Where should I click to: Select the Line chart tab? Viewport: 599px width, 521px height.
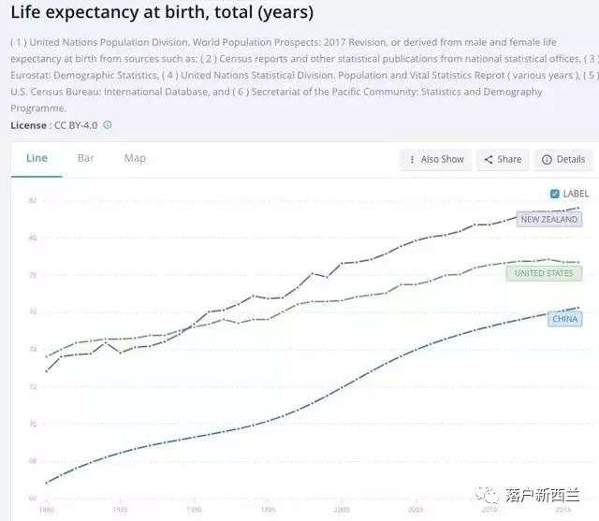coord(37,158)
